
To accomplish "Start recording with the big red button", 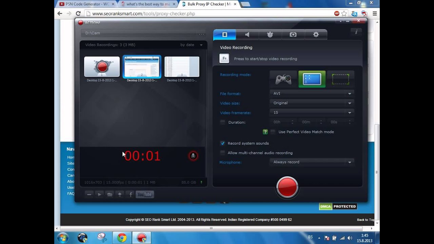I will [287, 187].
